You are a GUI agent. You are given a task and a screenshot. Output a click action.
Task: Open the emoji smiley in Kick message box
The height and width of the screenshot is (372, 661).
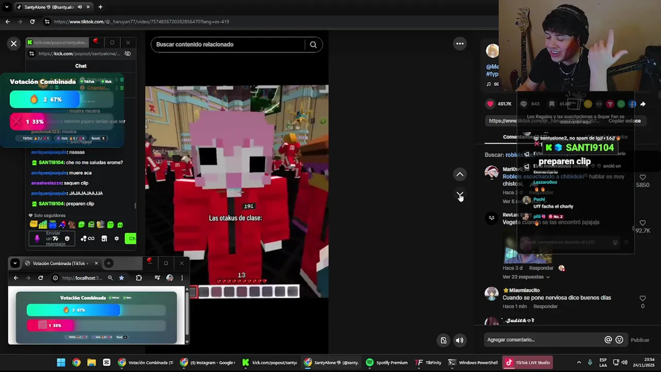pyautogui.click(x=67, y=239)
